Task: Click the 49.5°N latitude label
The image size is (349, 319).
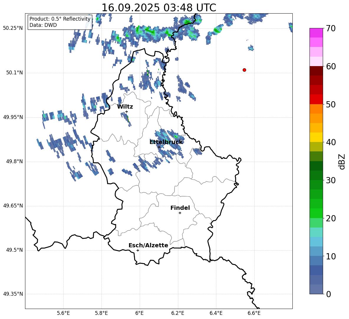Action: (14, 250)
